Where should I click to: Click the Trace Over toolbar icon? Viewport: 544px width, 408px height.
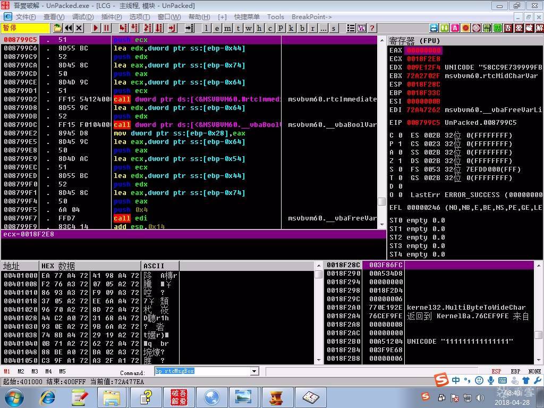click(x=159, y=28)
